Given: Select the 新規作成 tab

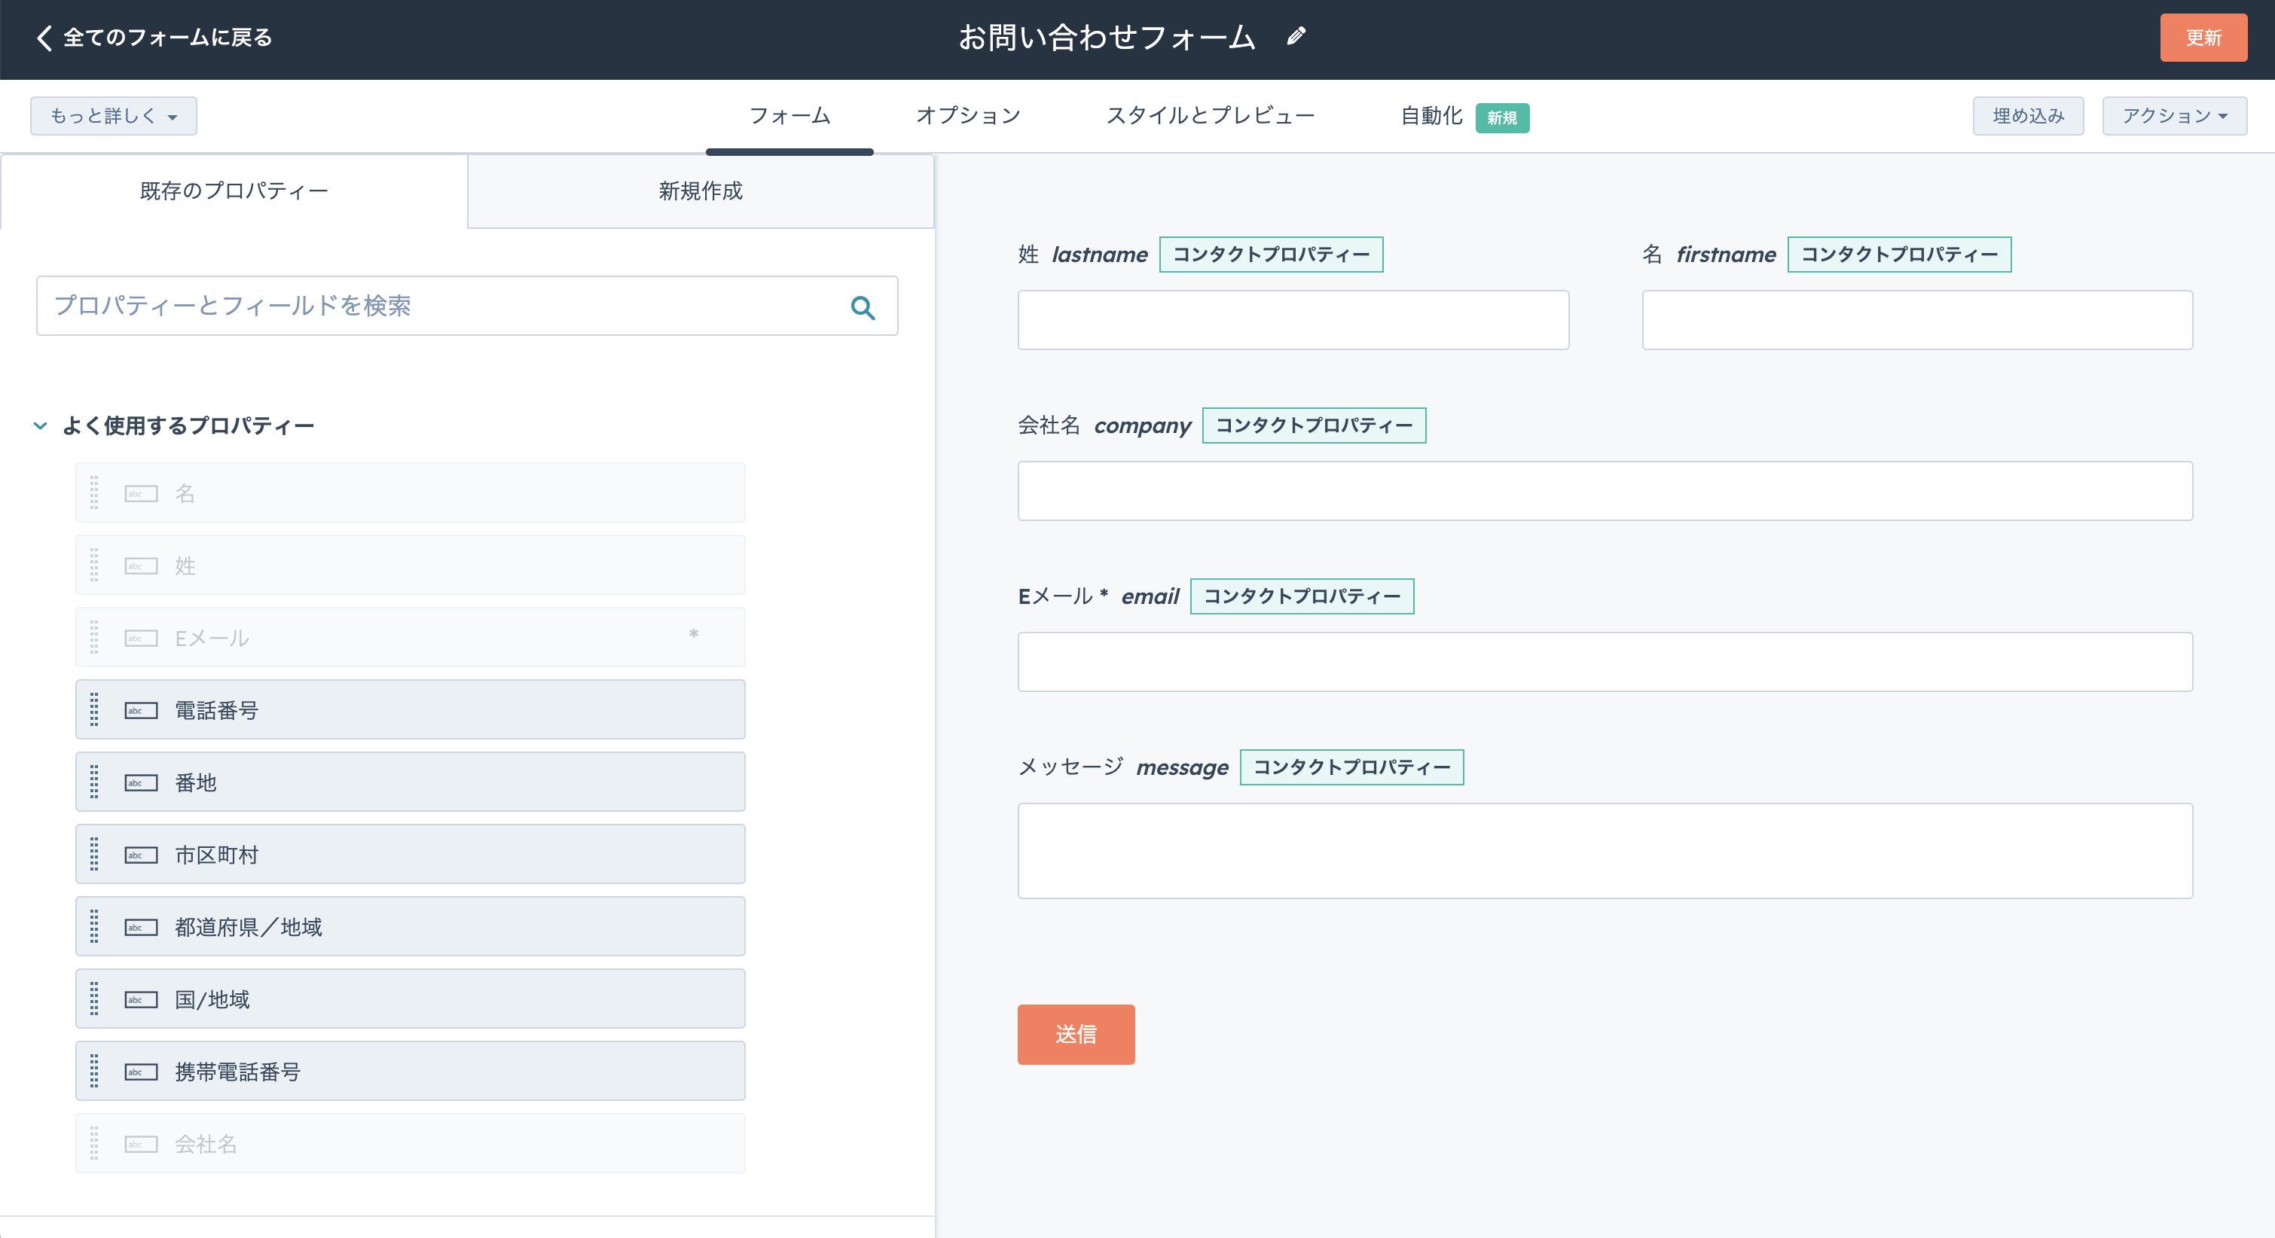Looking at the screenshot, I should pyautogui.click(x=701, y=191).
